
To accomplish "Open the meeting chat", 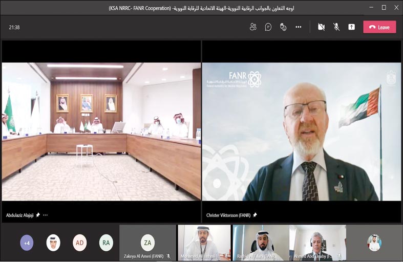I will coord(268,27).
